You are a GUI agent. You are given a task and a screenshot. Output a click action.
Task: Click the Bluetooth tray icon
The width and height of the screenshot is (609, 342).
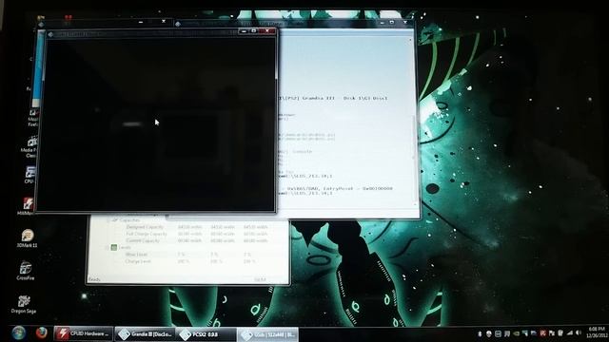480,333
